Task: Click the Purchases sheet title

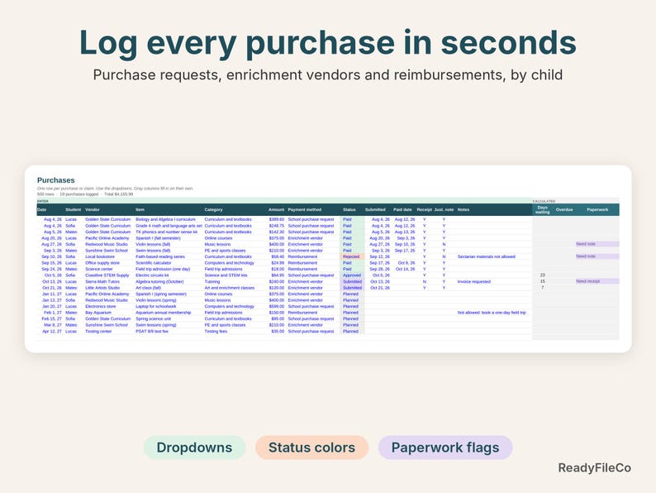Action: click(55, 180)
